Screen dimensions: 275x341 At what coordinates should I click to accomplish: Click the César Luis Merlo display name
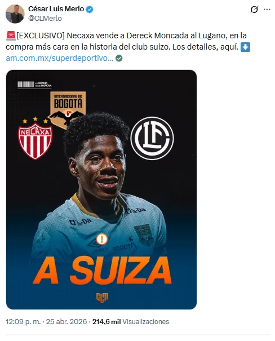click(x=56, y=9)
